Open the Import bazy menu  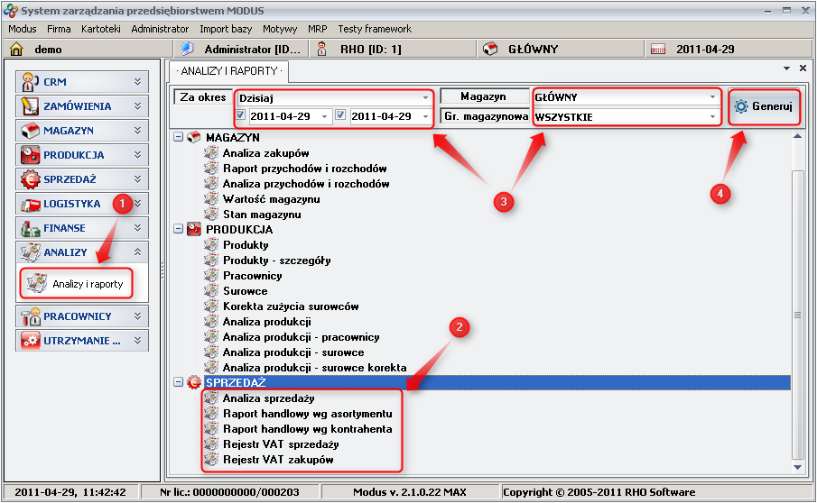pyautogui.click(x=226, y=29)
